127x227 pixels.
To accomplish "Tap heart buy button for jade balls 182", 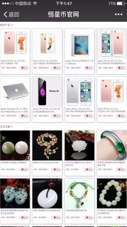I will point(24,169).
